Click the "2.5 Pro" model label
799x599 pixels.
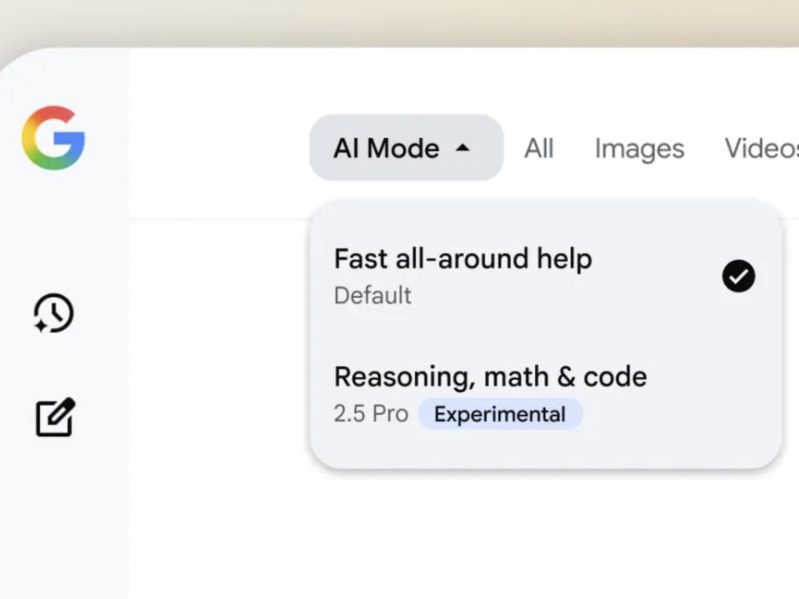tap(371, 414)
